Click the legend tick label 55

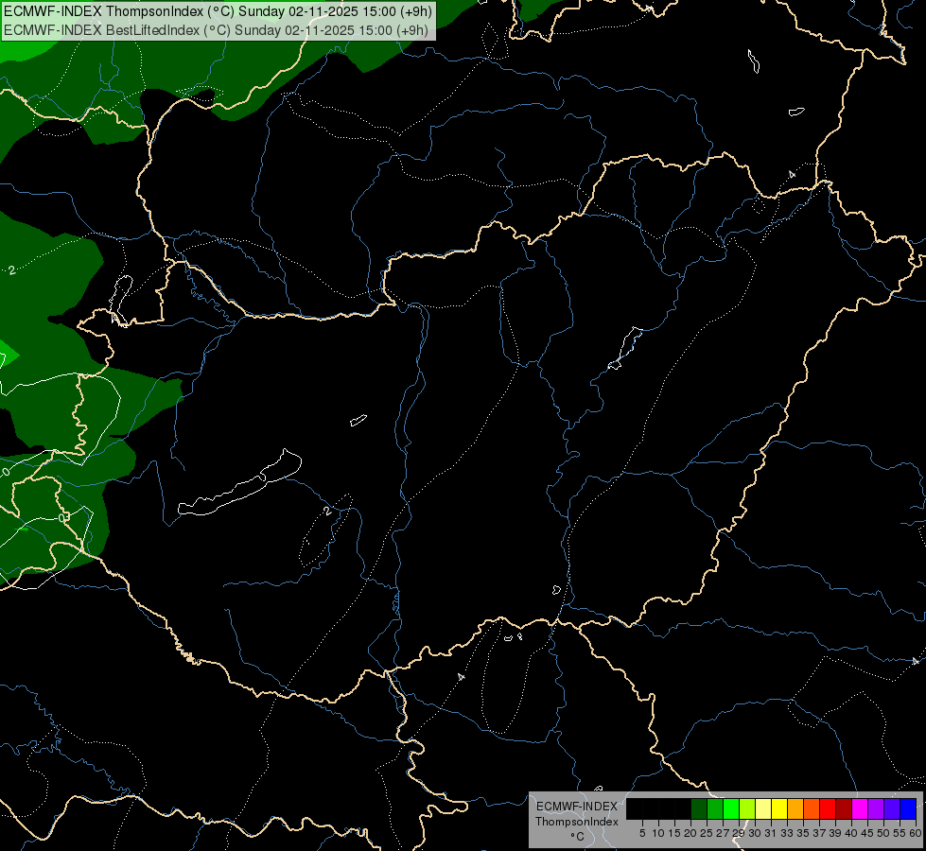(x=900, y=833)
